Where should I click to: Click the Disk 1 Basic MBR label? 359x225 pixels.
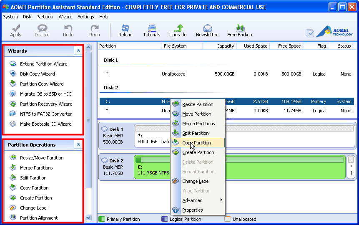[x=113, y=136]
